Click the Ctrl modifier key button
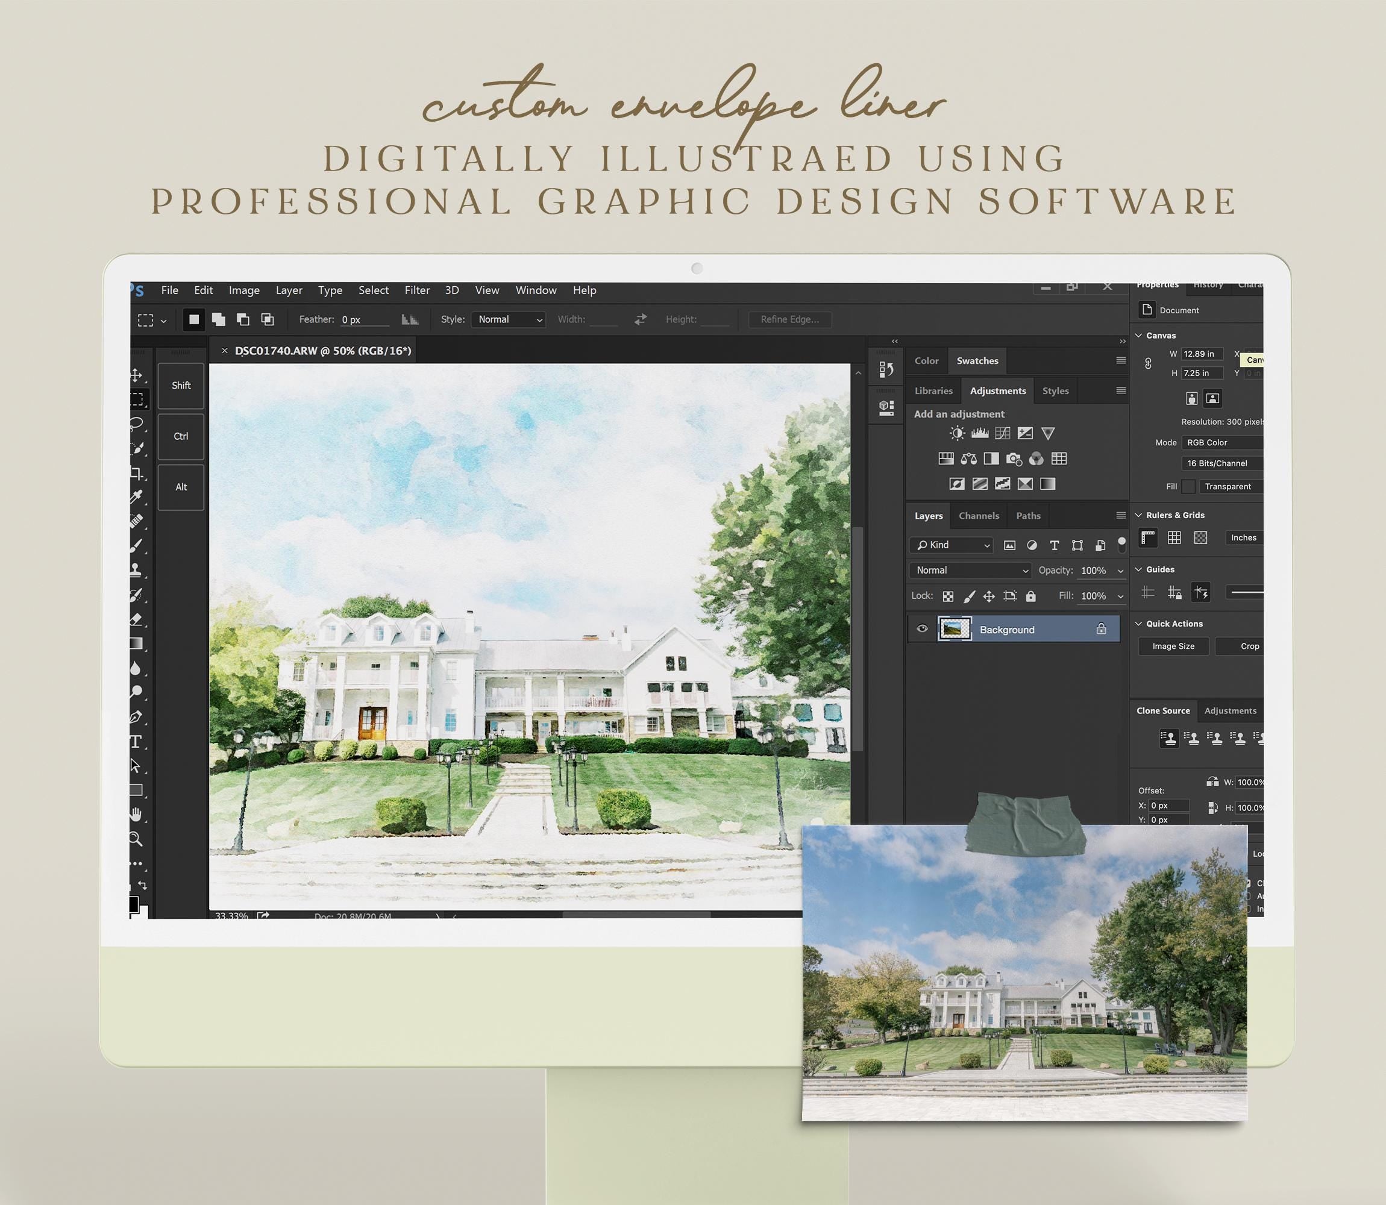The height and width of the screenshot is (1205, 1386). (181, 436)
